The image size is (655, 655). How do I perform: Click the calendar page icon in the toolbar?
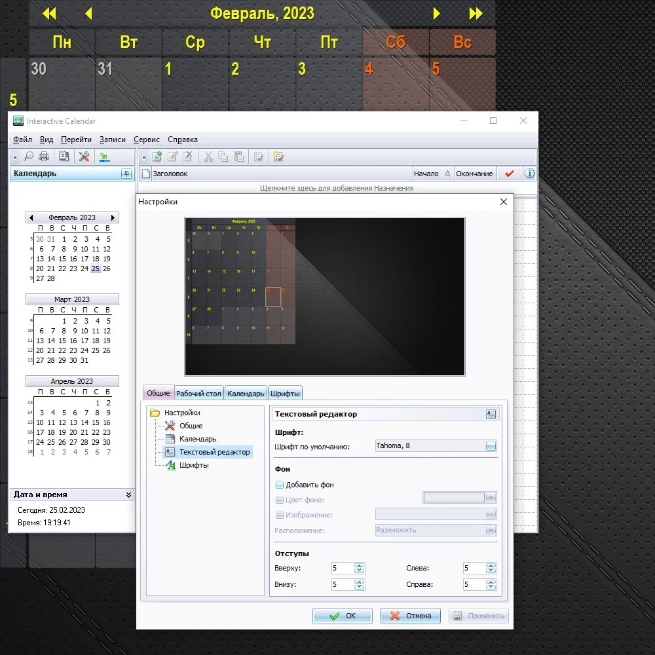click(64, 157)
